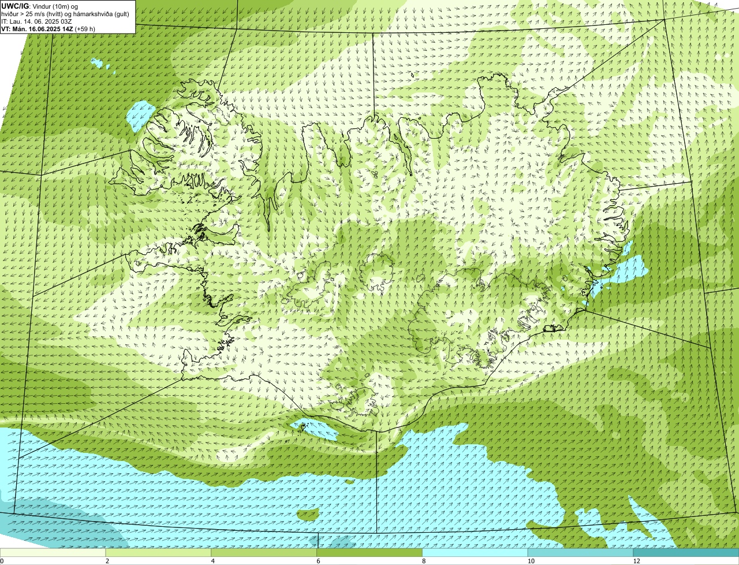739x565 pixels.
Task: Click the legend tick label "6"
Action: pos(318,561)
